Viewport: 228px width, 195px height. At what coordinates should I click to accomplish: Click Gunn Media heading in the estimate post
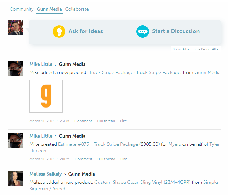point(72,136)
